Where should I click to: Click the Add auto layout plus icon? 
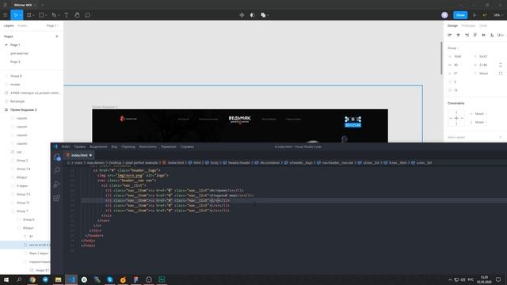point(501,137)
